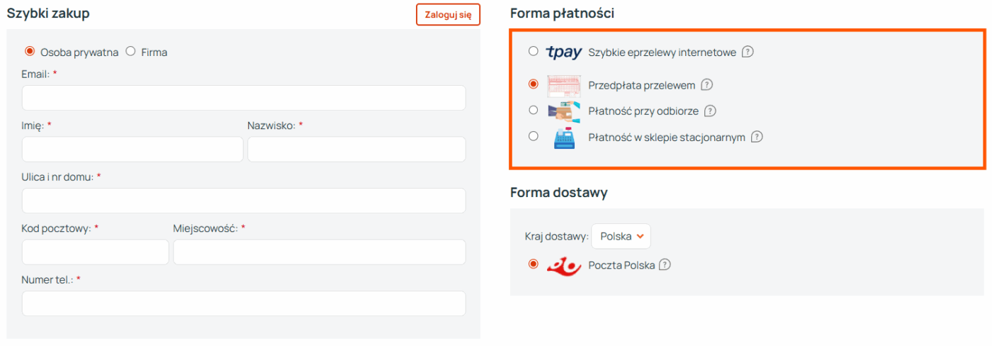This screenshot has height=346, width=992.
Task: Click the Zaloguj się button
Action: point(448,15)
